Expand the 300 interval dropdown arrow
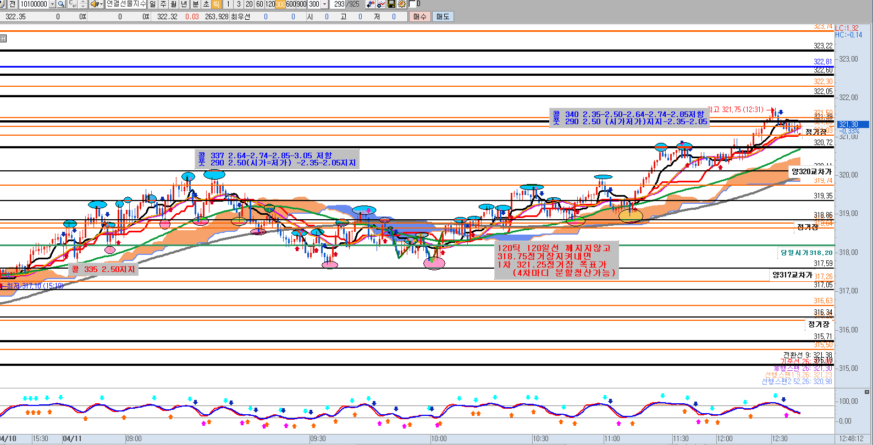This screenshot has height=445, width=873. tap(324, 4)
